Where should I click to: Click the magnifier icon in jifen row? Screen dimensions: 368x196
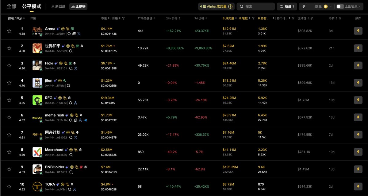point(69,86)
